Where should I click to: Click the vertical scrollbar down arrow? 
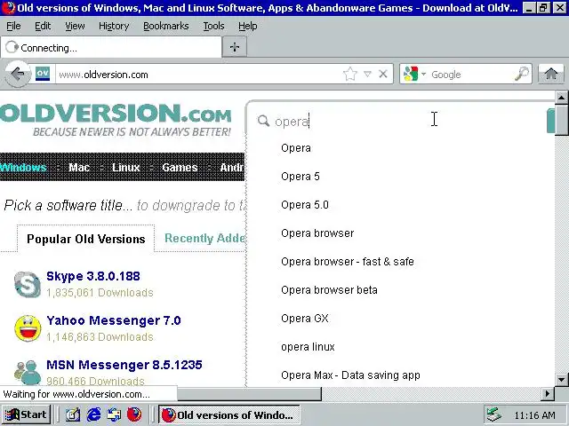click(561, 380)
